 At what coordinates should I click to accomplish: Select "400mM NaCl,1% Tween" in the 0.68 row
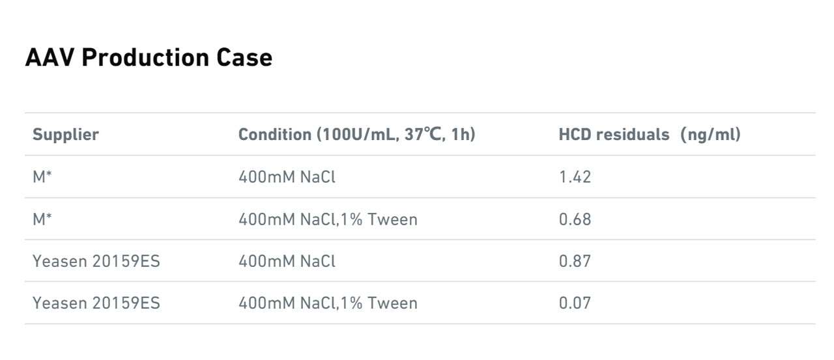tap(328, 219)
